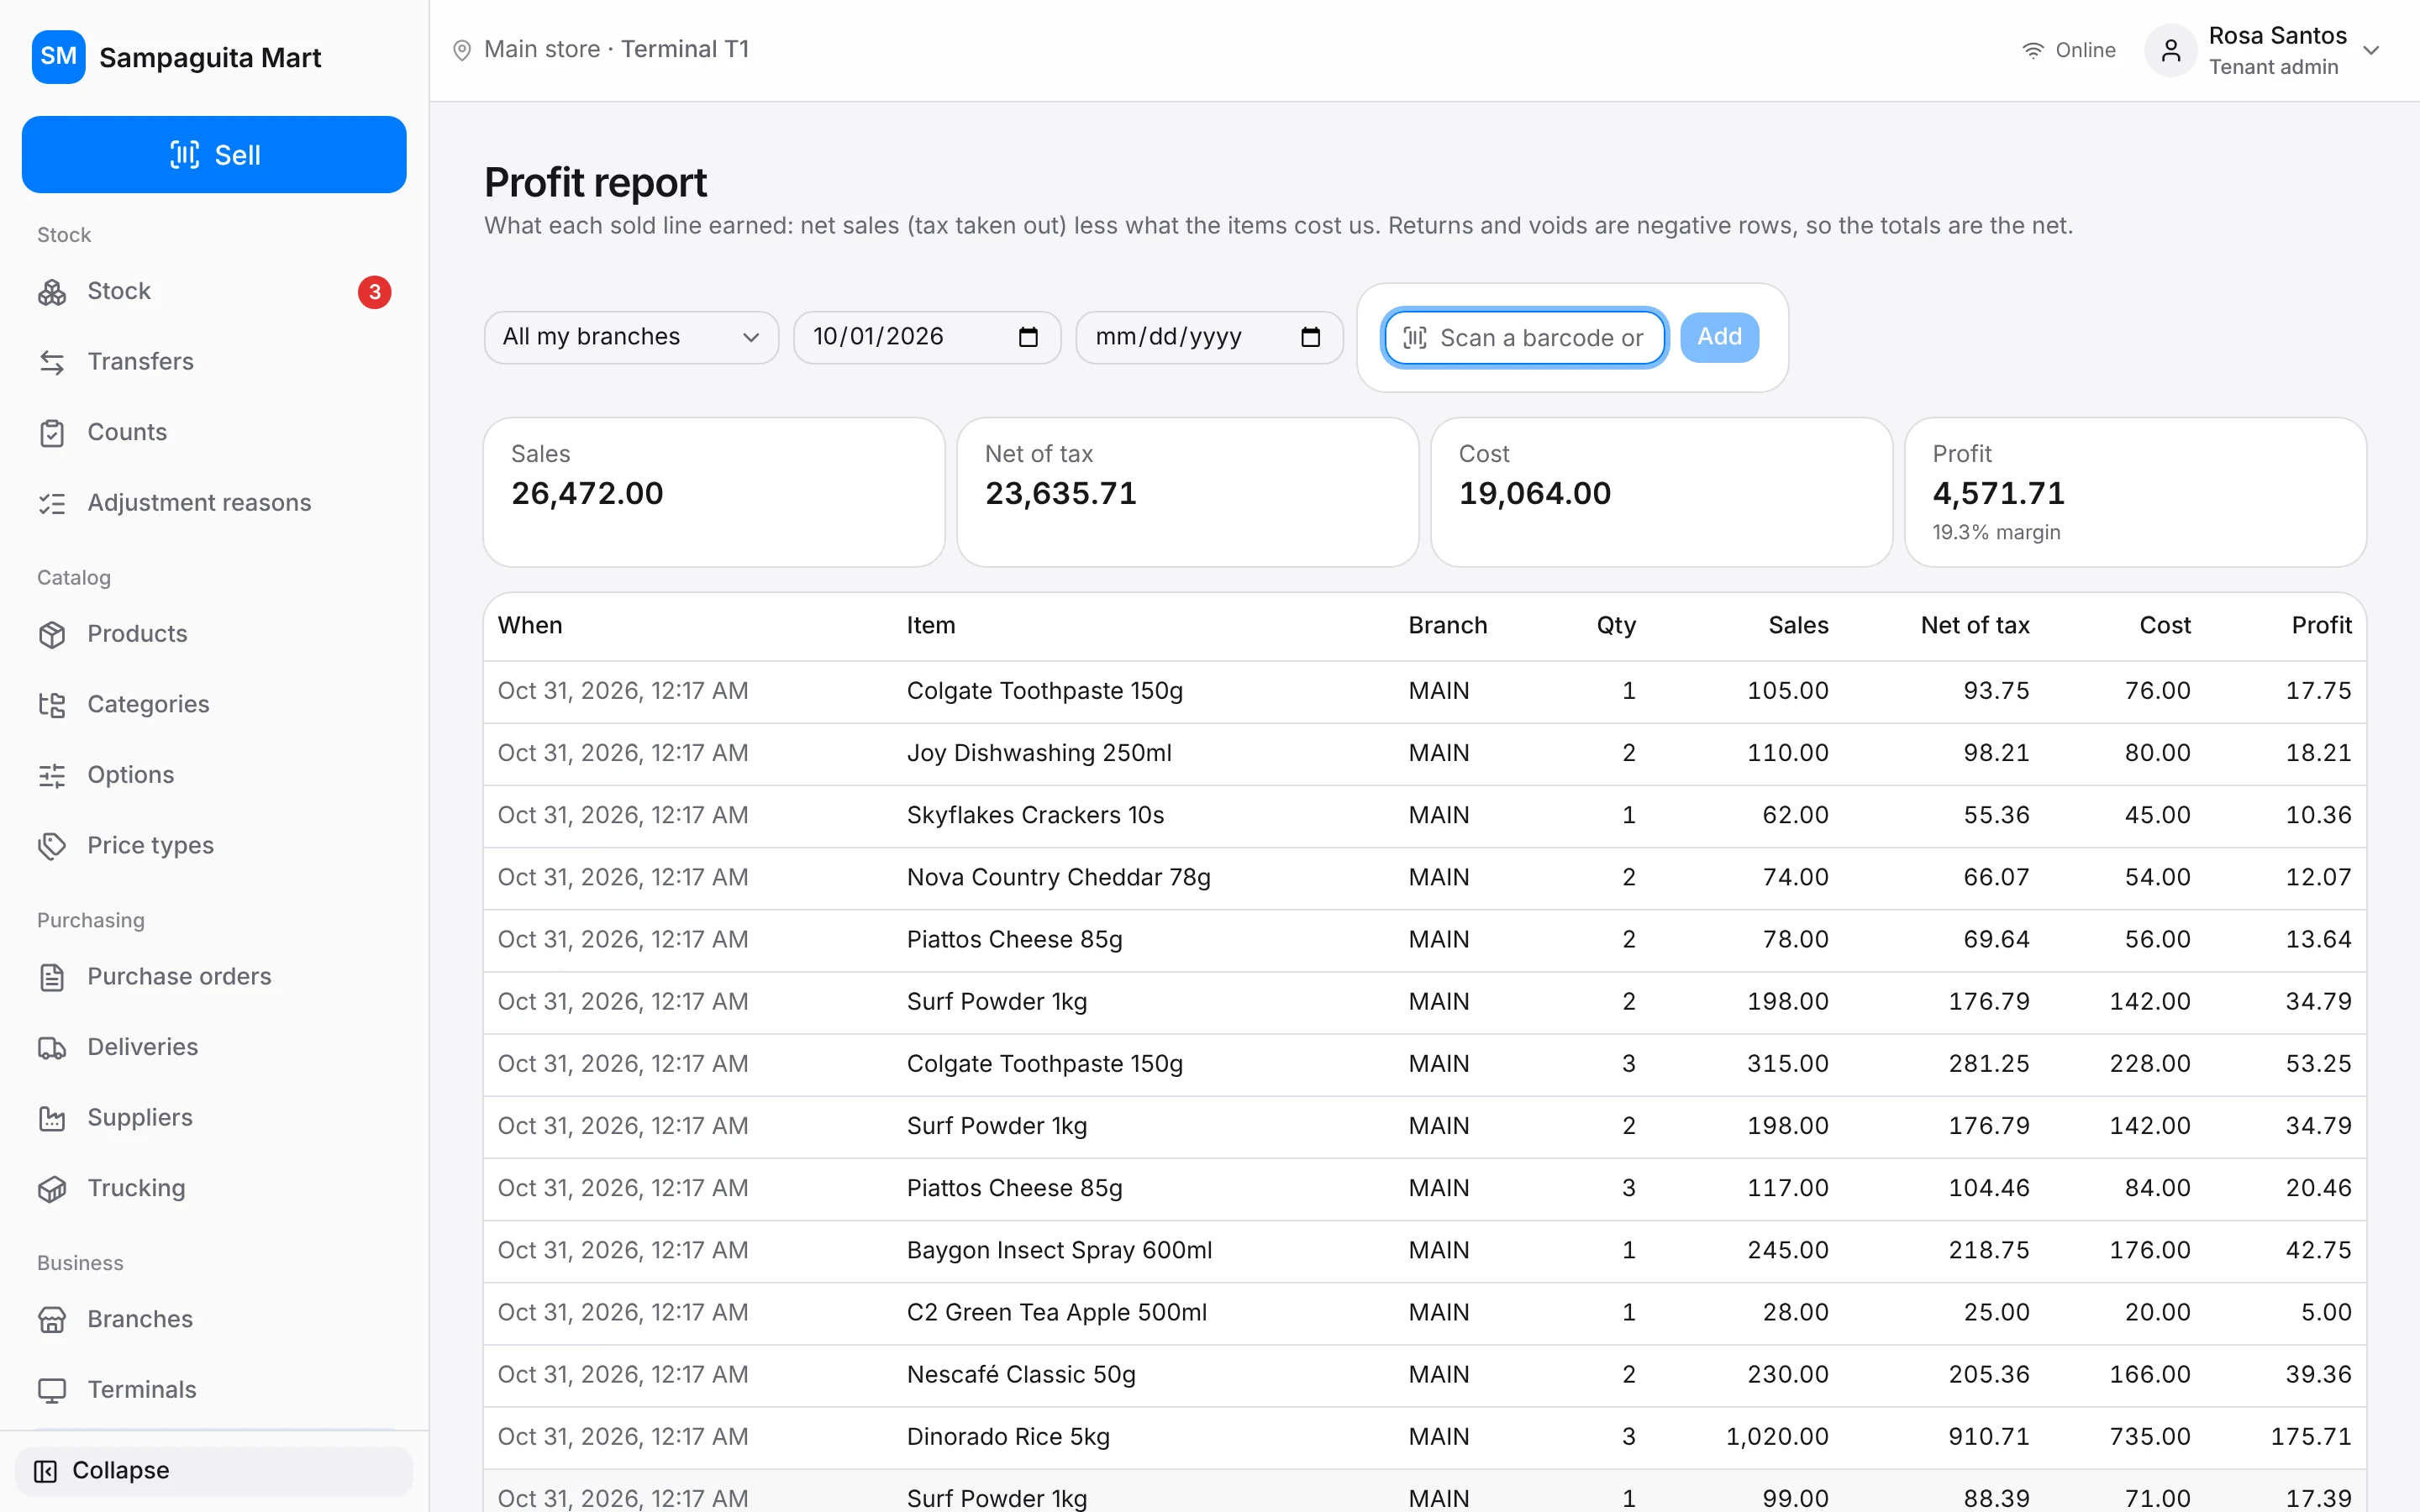The width and height of the screenshot is (2420, 1512).
Task: Click the user avatar icon
Action: 2170,50
